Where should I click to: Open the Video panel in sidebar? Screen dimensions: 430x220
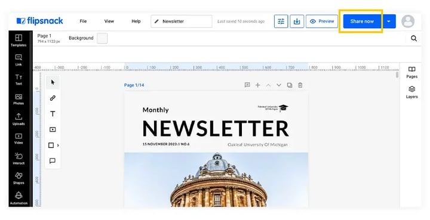(x=19, y=139)
